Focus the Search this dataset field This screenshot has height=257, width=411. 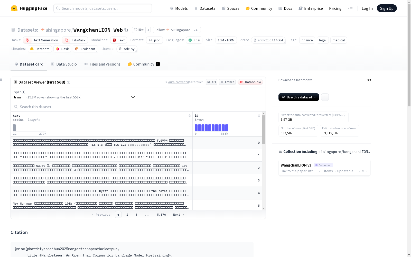coord(138,107)
